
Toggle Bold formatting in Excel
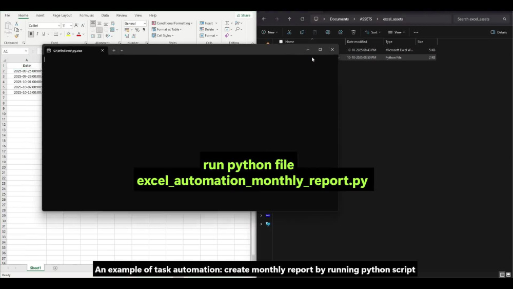31,34
